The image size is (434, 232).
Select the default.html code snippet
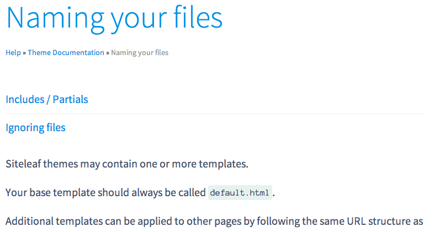[240, 192]
